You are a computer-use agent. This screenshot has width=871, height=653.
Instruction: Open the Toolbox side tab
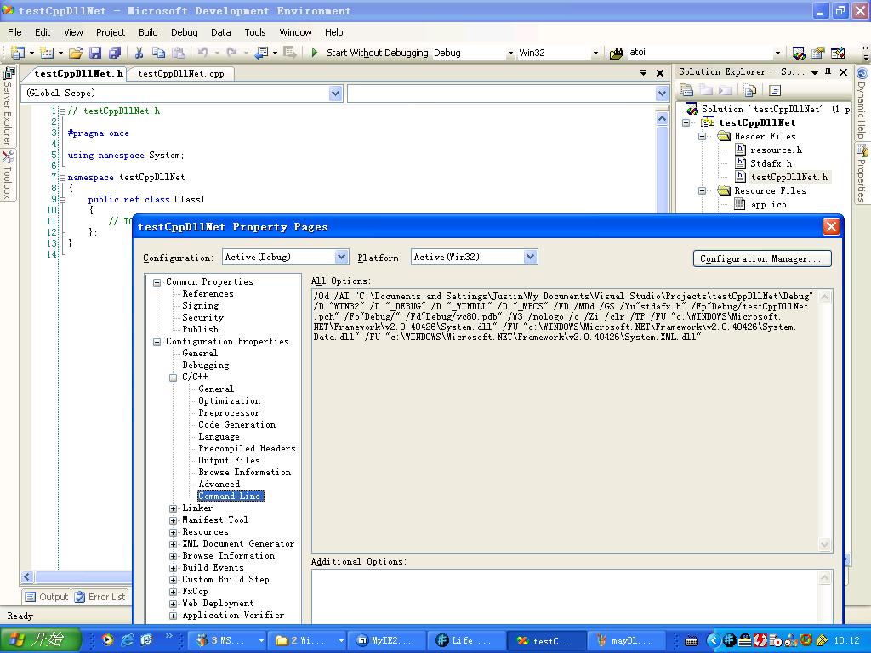pos(7,175)
